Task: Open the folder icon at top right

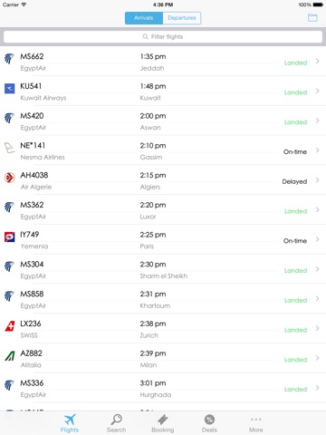Action: (312, 17)
